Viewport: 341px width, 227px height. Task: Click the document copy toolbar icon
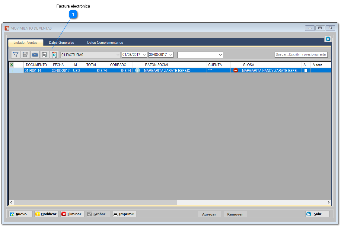pos(45,55)
